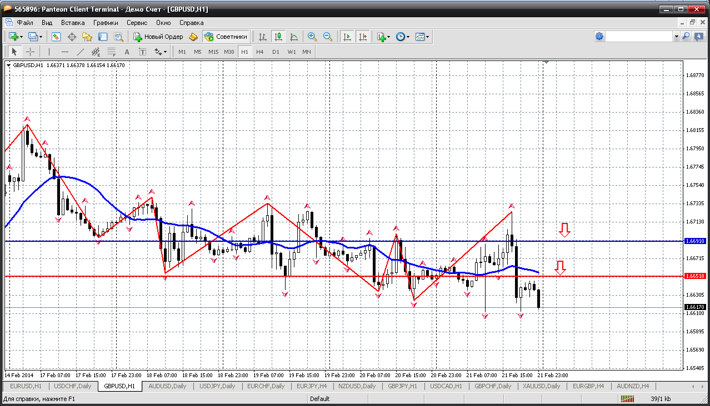
Task: Select the Trendline drawing tool
Action: click(81, 52)
